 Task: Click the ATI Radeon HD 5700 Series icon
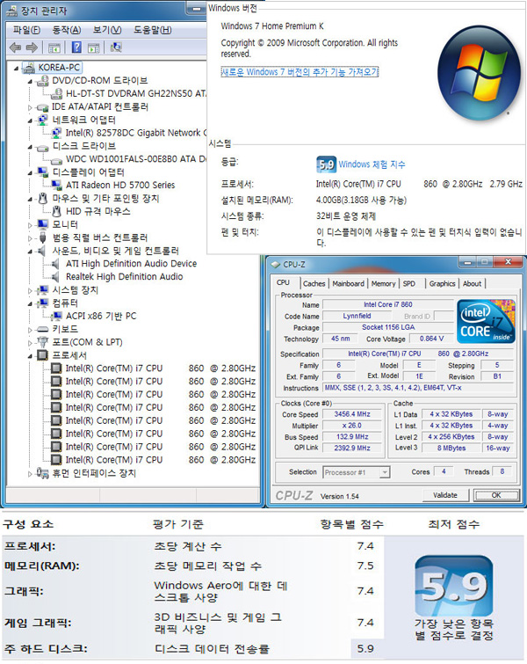coord(56,185)
